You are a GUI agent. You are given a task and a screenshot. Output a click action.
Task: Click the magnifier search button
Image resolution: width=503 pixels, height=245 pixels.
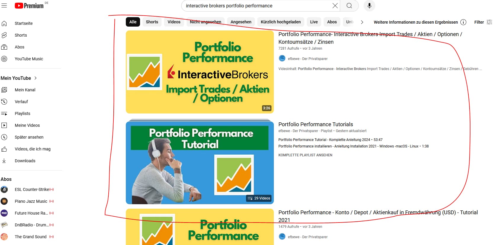tap(349, 6)
